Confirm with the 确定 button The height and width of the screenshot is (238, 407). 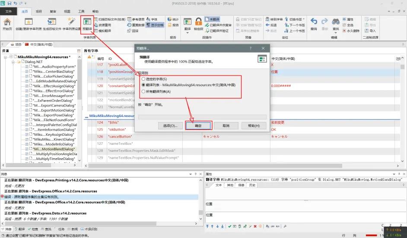click(198, 125)
